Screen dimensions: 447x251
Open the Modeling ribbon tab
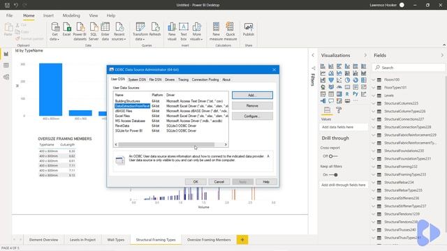tap(71, 15)
